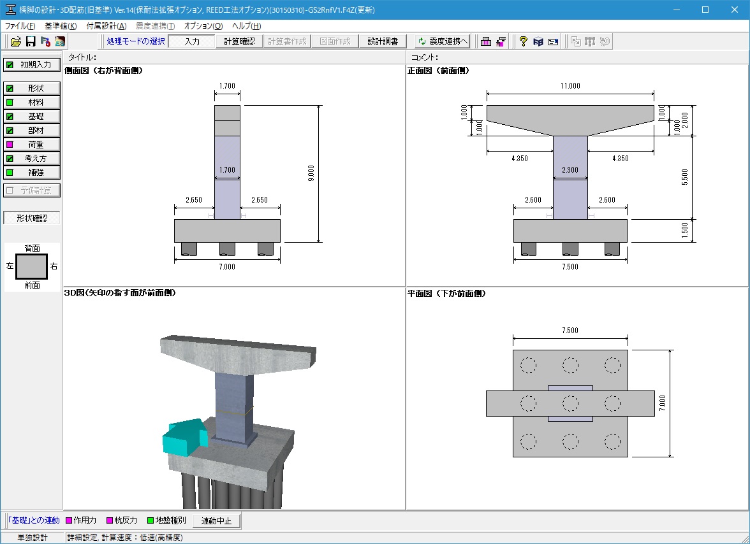Viewport: 750px width, 544px height.
Task: Click the toolbar icon left of the question mark
Action: tap(501, 41)
